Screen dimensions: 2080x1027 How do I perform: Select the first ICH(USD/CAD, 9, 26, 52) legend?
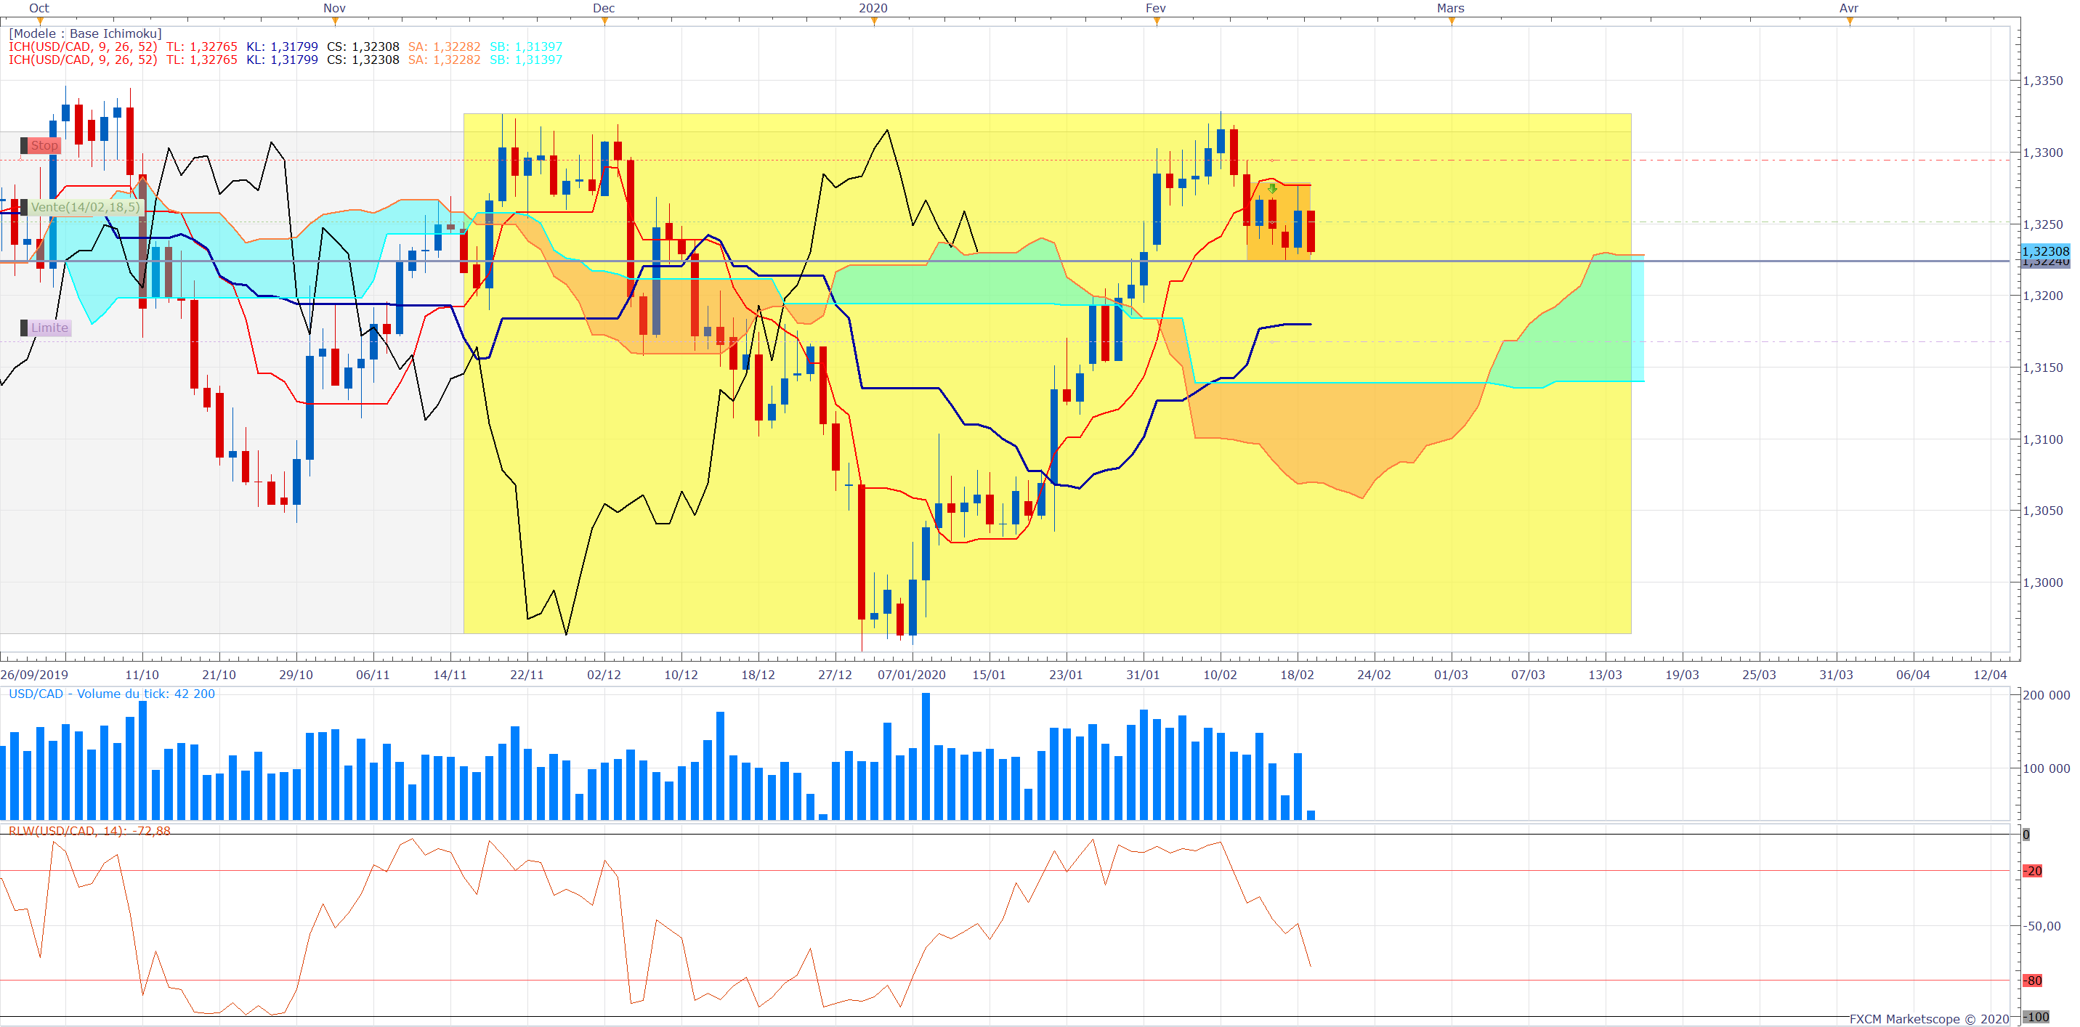(x=82, y=46)
